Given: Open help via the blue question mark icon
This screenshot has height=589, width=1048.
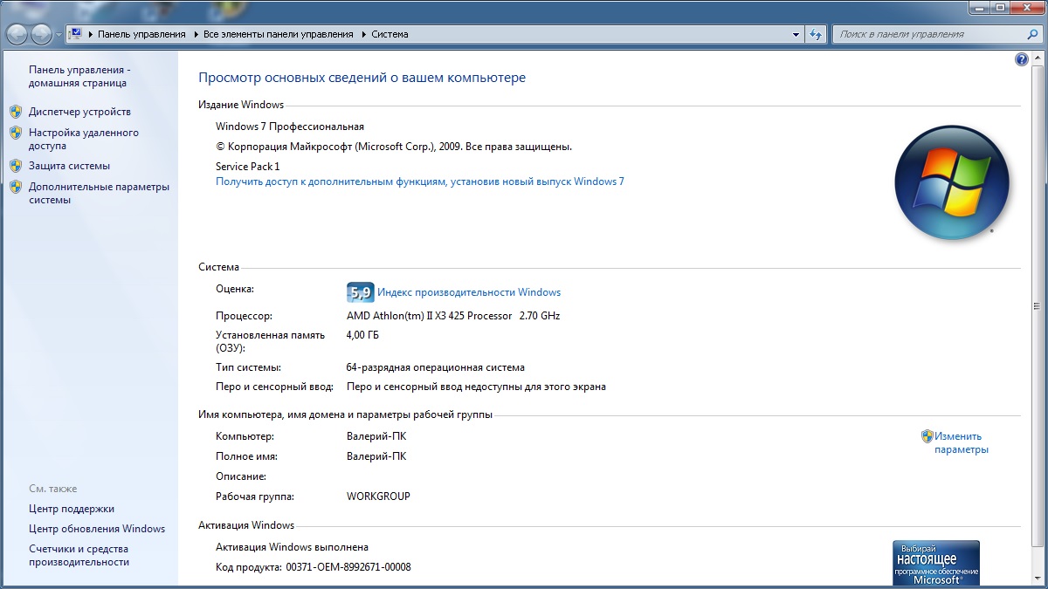Looking at the screenshot, I should click(1022, 59).
